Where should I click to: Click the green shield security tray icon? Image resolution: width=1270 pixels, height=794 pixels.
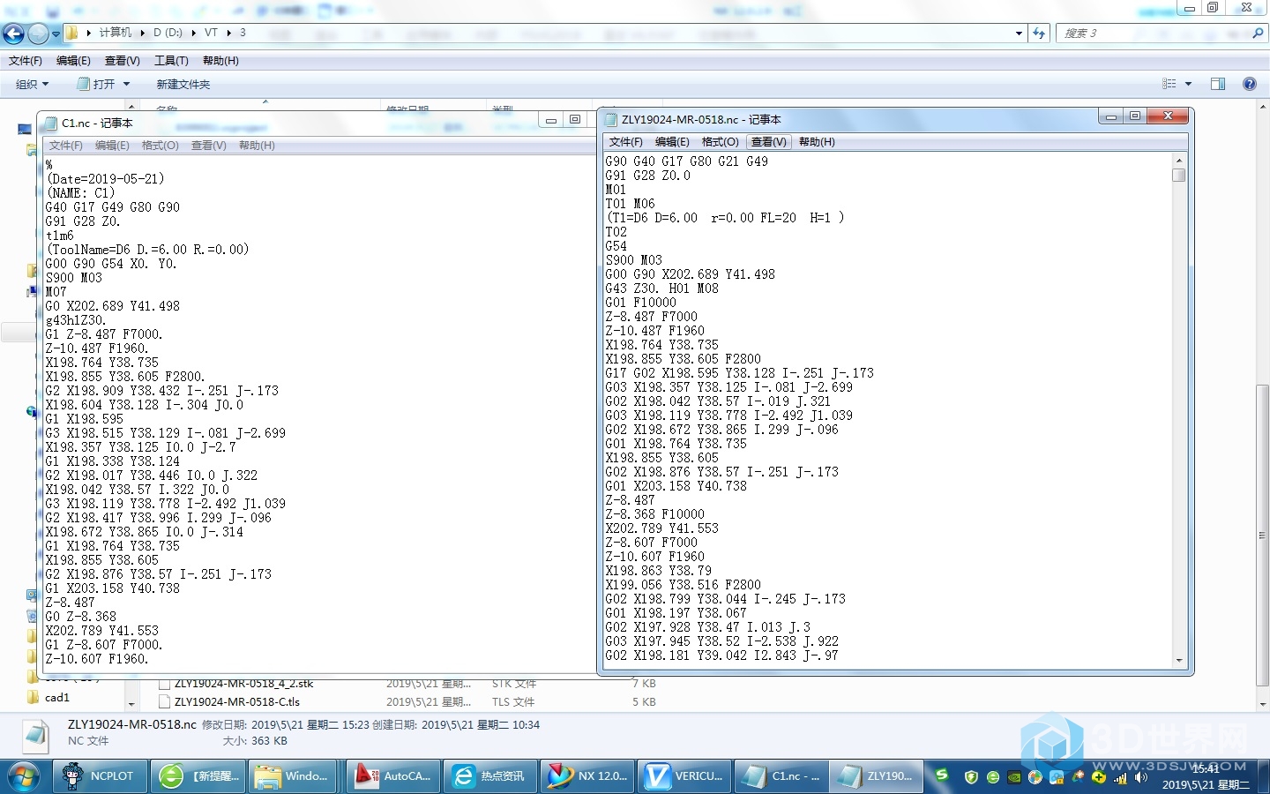pos(971,777)
